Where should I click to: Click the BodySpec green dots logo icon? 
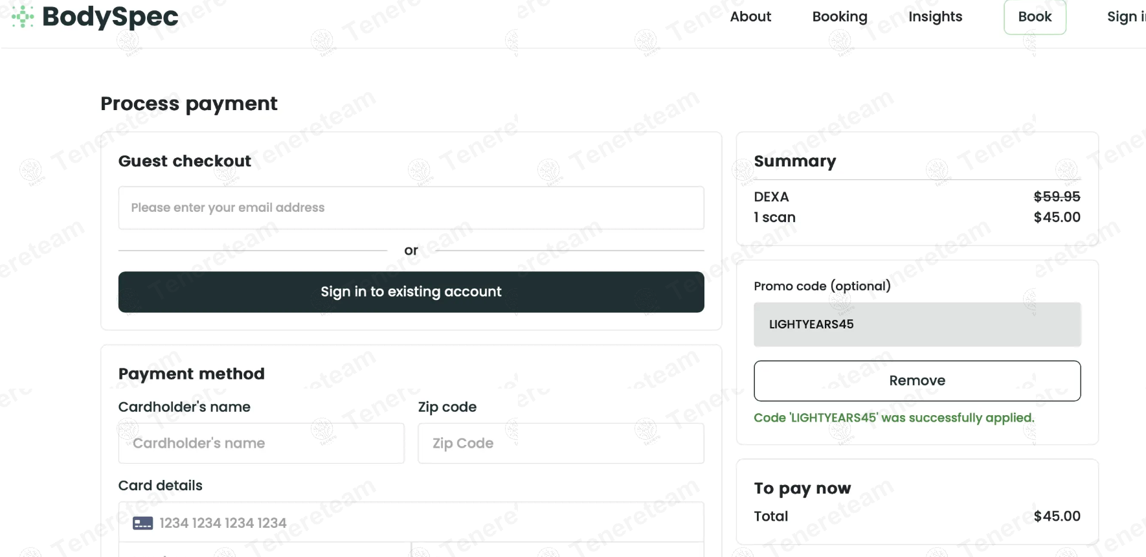tap(23, 17)
